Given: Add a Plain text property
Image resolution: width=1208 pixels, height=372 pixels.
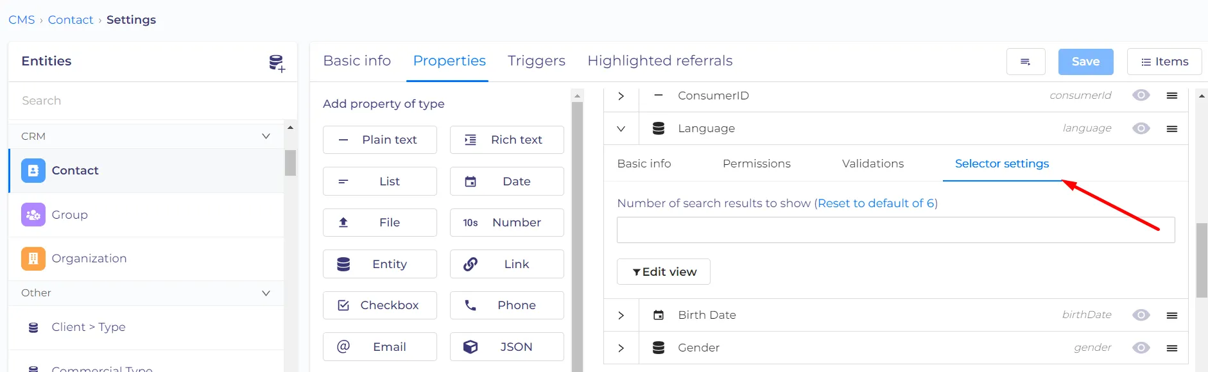Looking at the screenshot, I should pos(380,140).
